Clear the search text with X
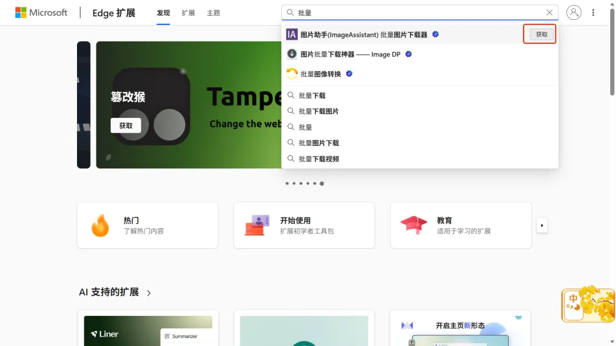 tap(549, 13)
